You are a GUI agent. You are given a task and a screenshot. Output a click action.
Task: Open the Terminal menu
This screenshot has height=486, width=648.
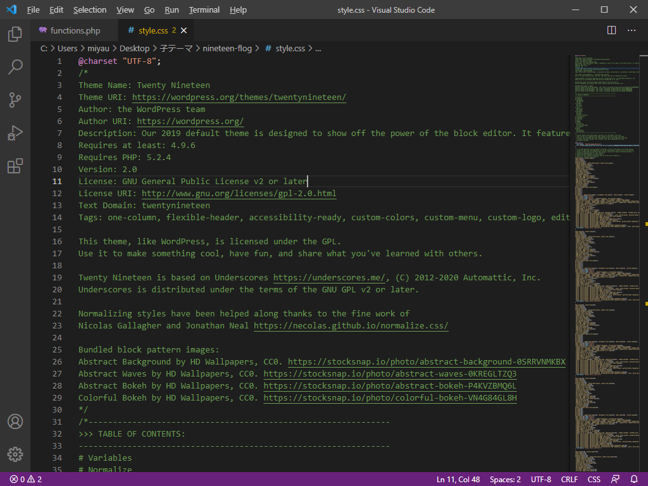pos(204,10)
